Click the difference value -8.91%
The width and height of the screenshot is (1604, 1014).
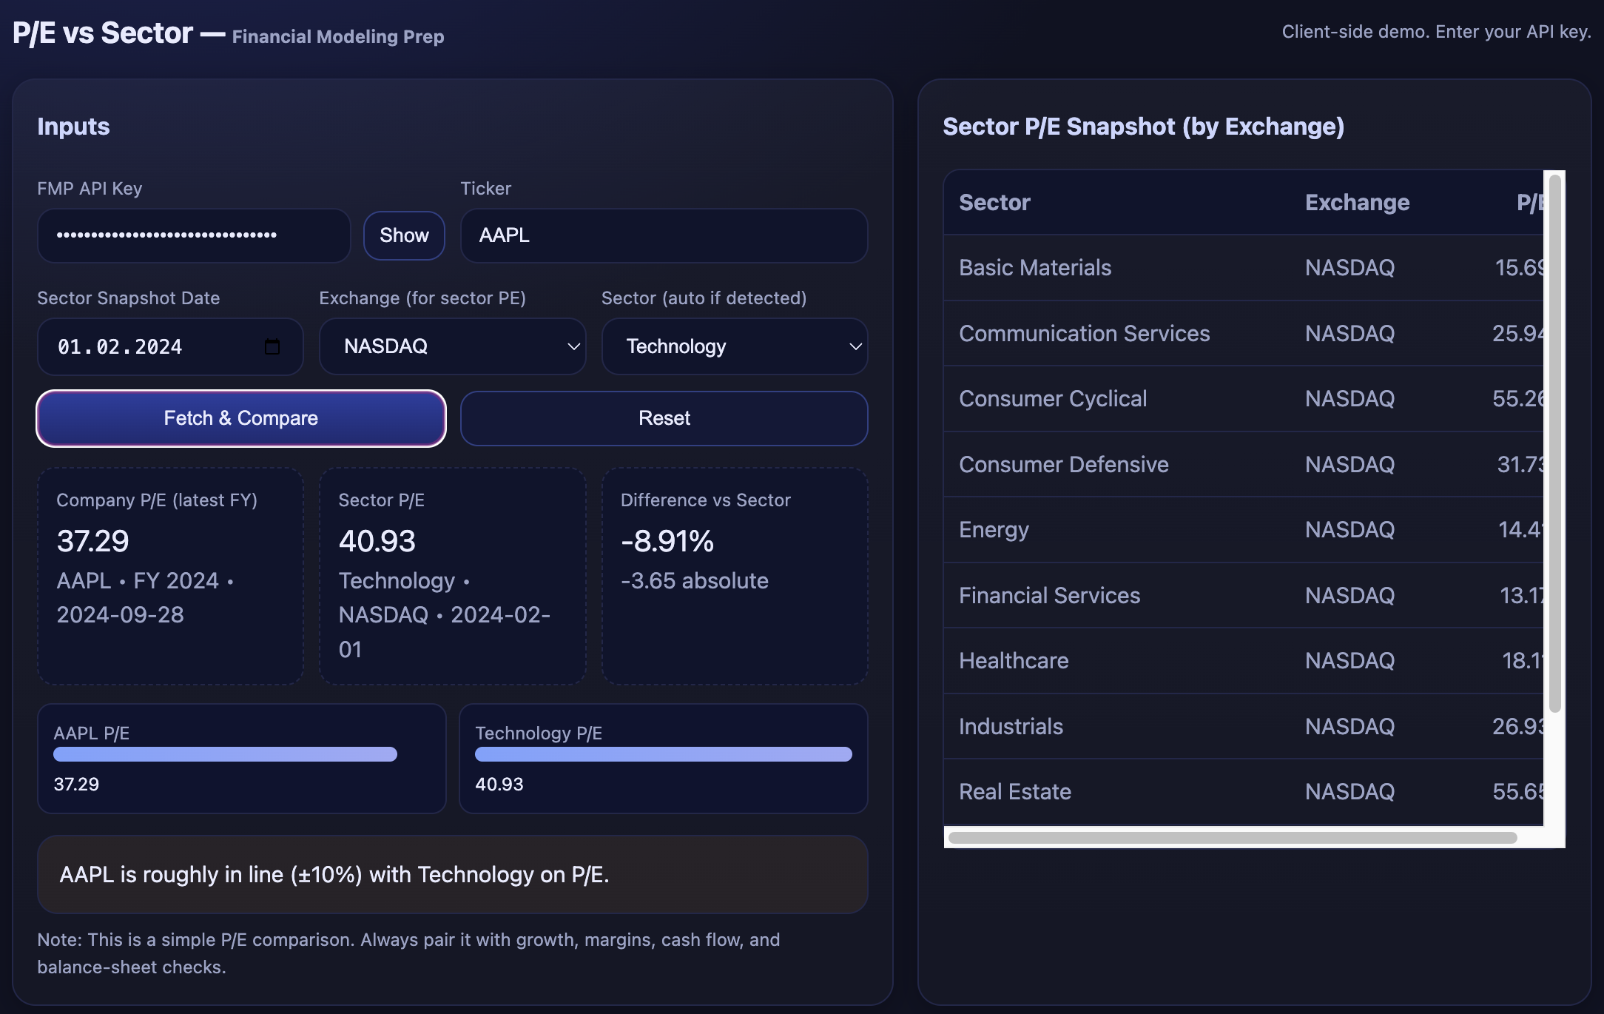point(667,541)
